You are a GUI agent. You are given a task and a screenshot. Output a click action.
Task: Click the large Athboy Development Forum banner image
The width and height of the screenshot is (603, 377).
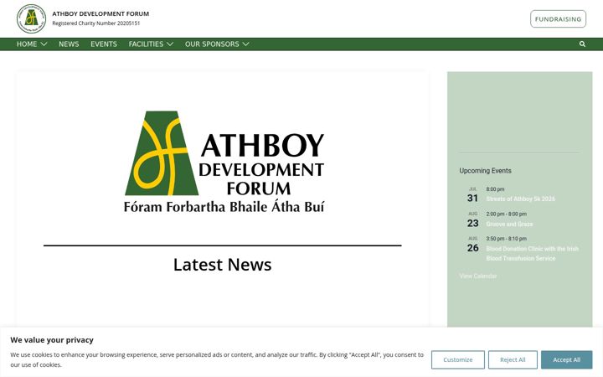point(224,162)
